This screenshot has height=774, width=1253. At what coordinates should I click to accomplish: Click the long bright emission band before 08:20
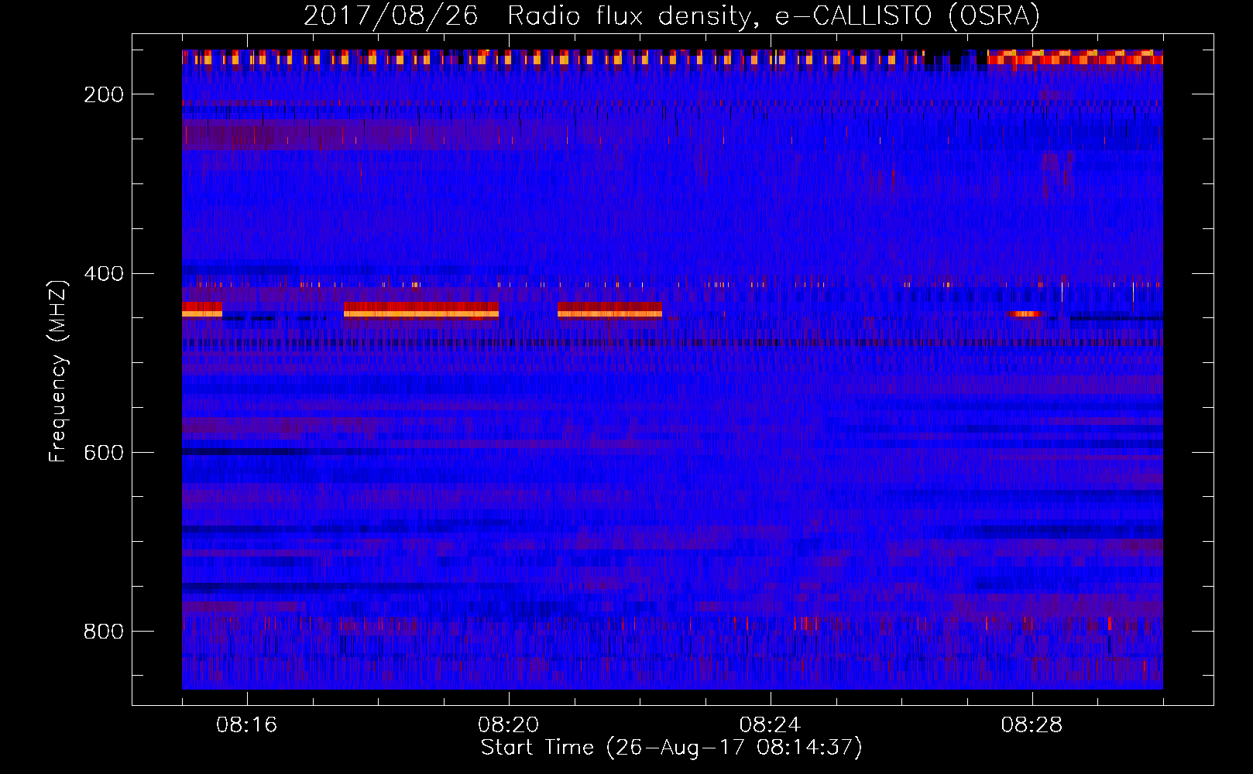click(421, 310)
